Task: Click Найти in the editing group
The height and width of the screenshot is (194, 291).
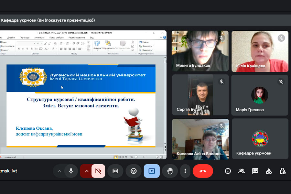Action: point(144,42)
